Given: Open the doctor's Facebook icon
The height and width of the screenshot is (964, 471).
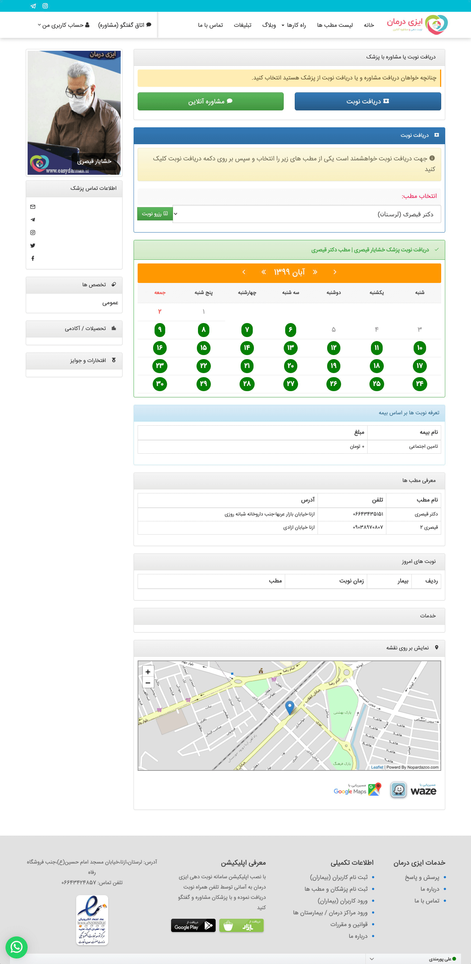Looking at the screenshot, I should [33, 258].
